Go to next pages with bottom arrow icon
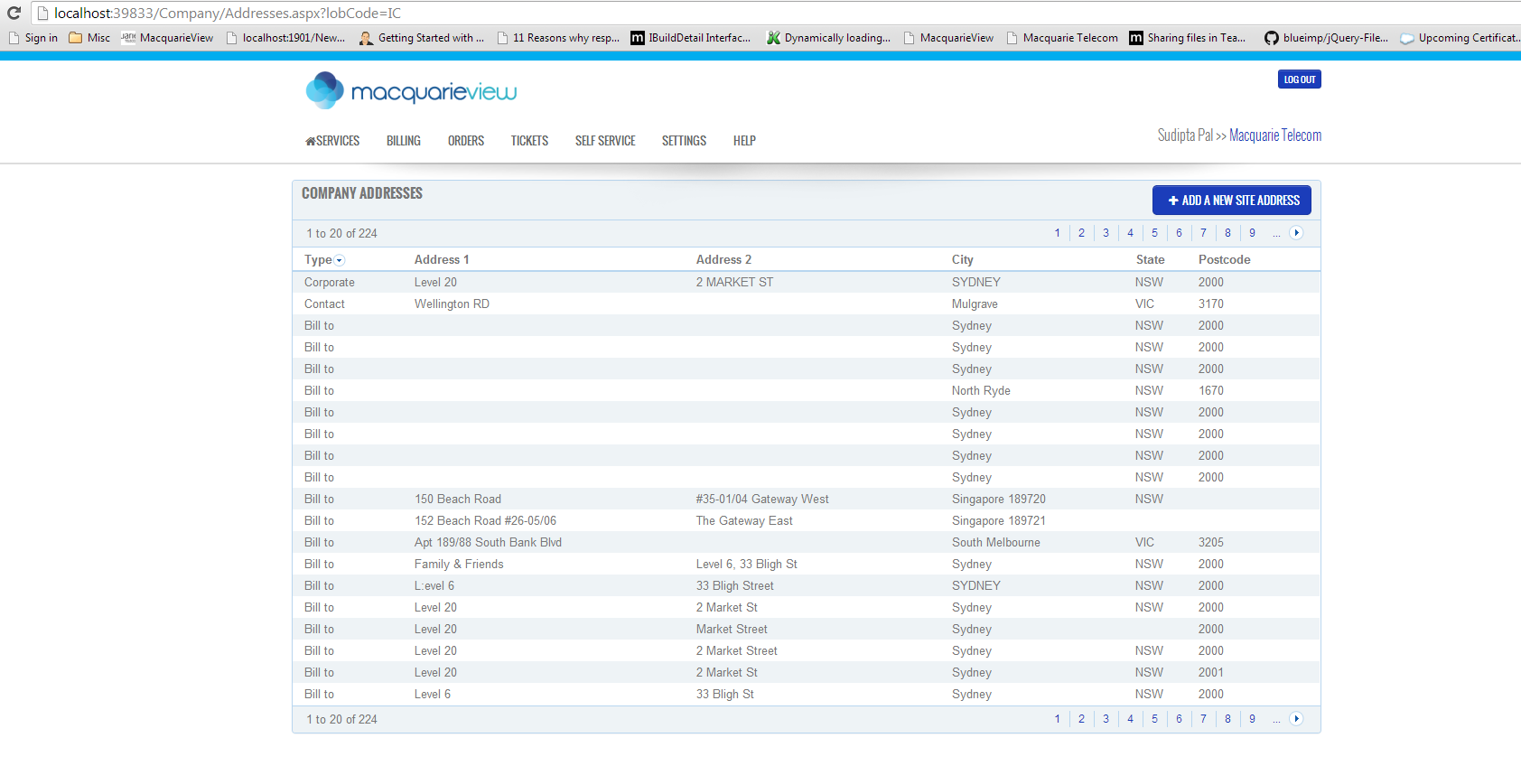The image size is (1521, 766). point(1296,719)
